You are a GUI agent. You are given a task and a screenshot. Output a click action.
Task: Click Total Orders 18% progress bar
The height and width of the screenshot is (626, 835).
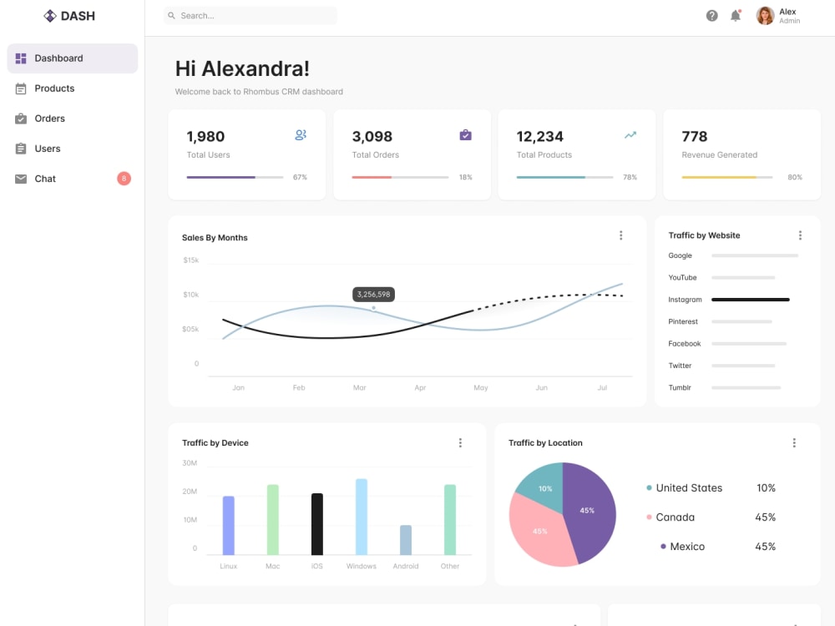[x=400, y=177]
